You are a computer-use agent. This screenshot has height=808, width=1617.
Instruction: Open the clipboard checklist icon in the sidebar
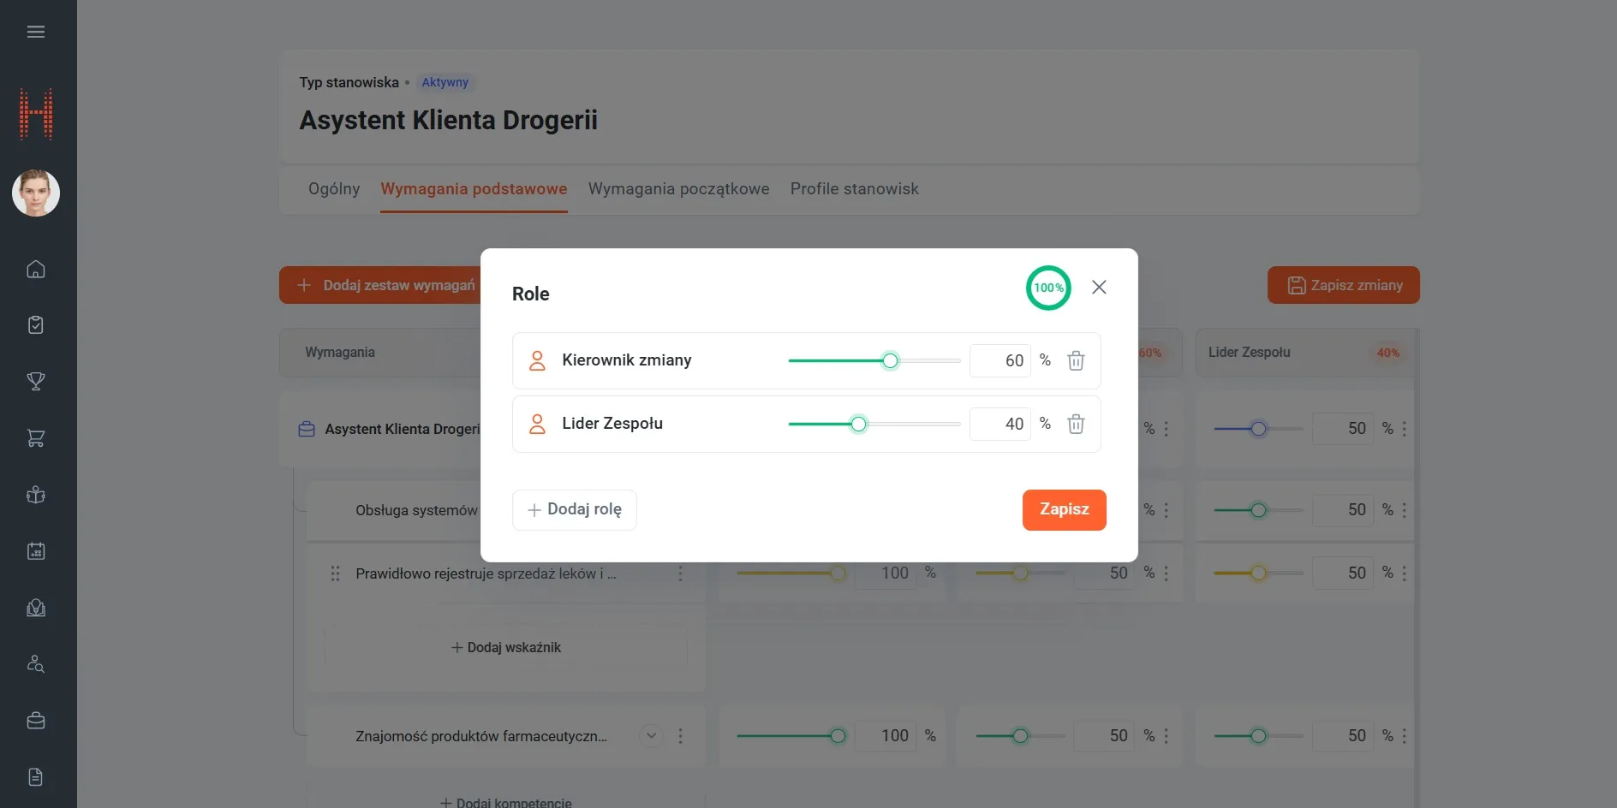[36, 325]
